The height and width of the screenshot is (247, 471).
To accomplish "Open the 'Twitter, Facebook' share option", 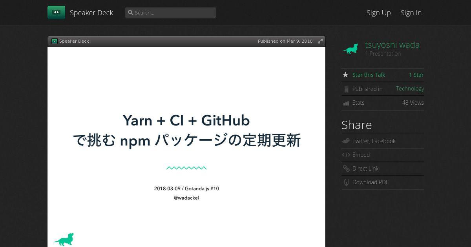I will 374,141.
